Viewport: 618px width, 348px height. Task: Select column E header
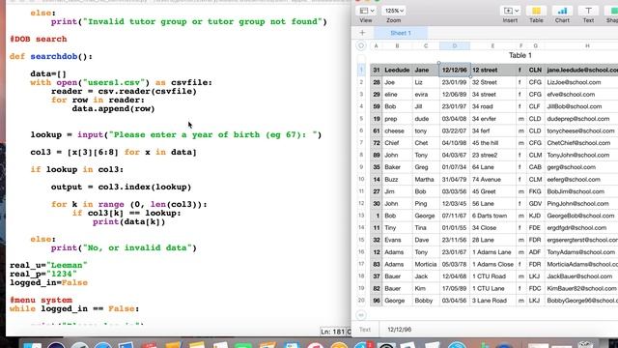[492, 45]
